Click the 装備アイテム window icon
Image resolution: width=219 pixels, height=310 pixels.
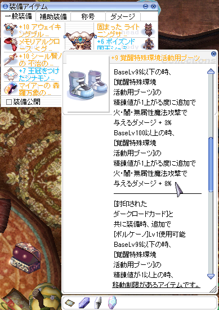(5, 7)
